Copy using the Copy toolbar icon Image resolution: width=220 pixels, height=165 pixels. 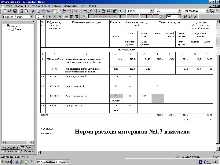[x=38, y=11]
